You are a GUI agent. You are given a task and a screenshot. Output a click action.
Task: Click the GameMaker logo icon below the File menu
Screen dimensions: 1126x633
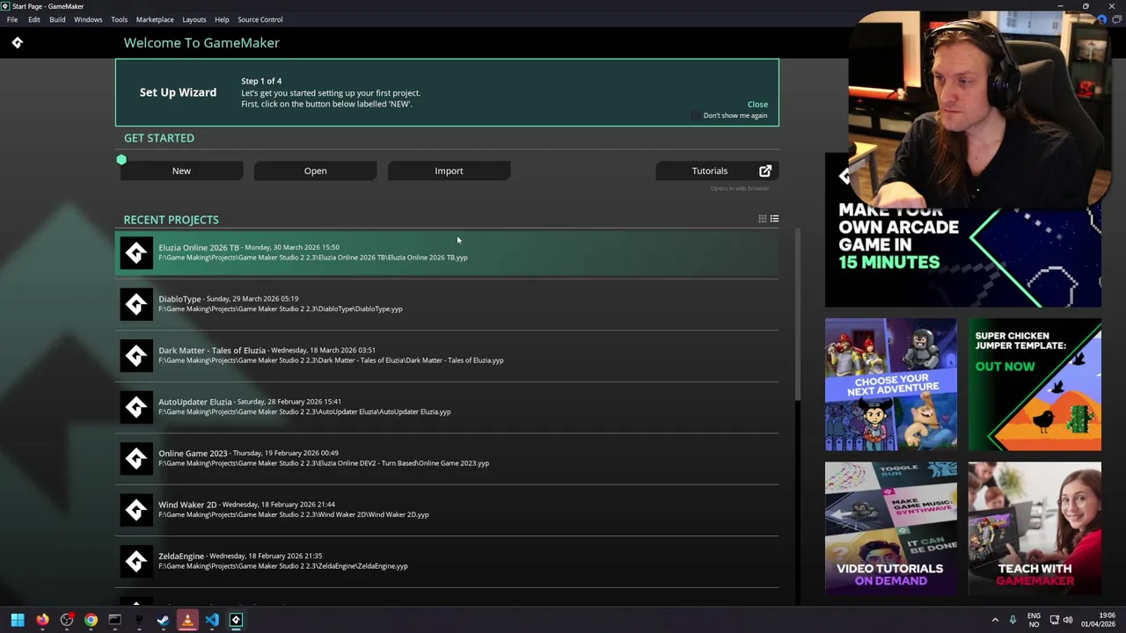coord(17,42)
